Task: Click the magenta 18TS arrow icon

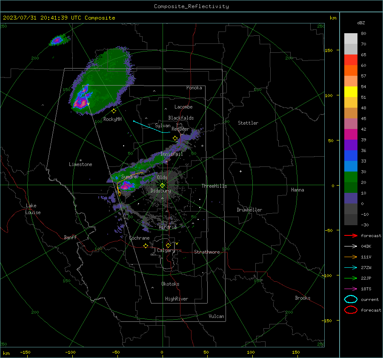Action: 351,289
